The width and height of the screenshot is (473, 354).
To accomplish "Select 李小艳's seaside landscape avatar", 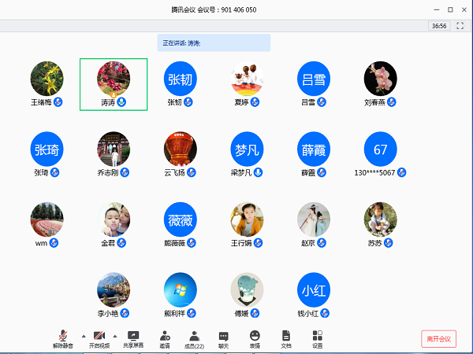I will click(x=114, y=289).
